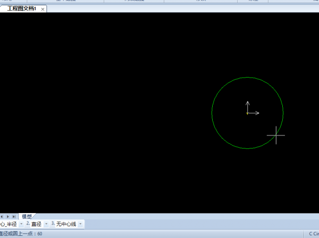Click the Y-axis arrow of the coordinate icon
This screenshot has height=238, width=319.
tap(248, 103)
